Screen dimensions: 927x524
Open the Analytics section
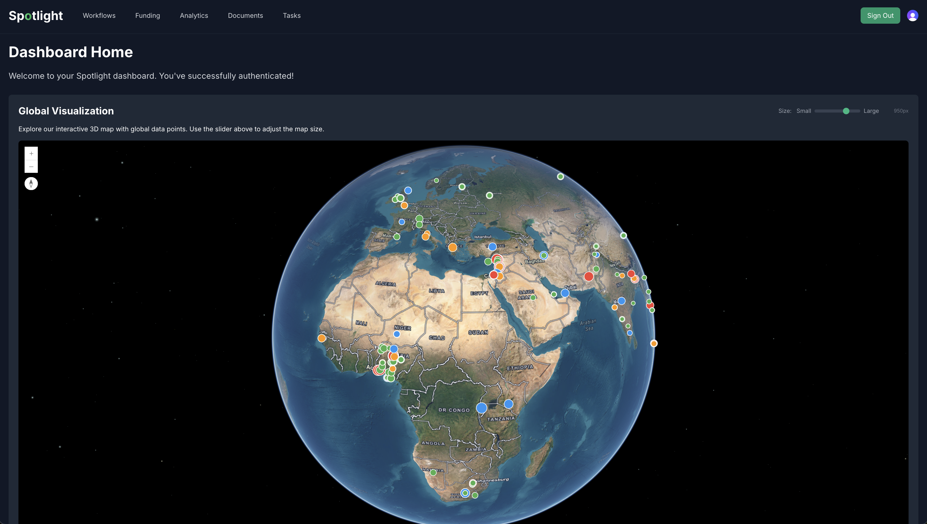coord(194,15)
